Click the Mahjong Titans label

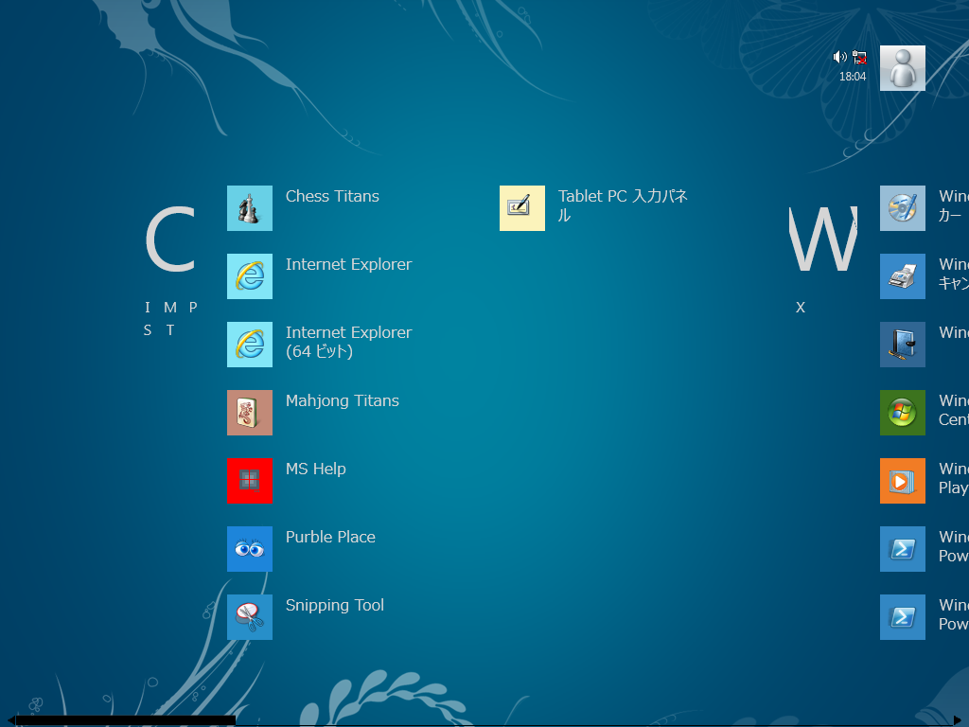(343, 400)
